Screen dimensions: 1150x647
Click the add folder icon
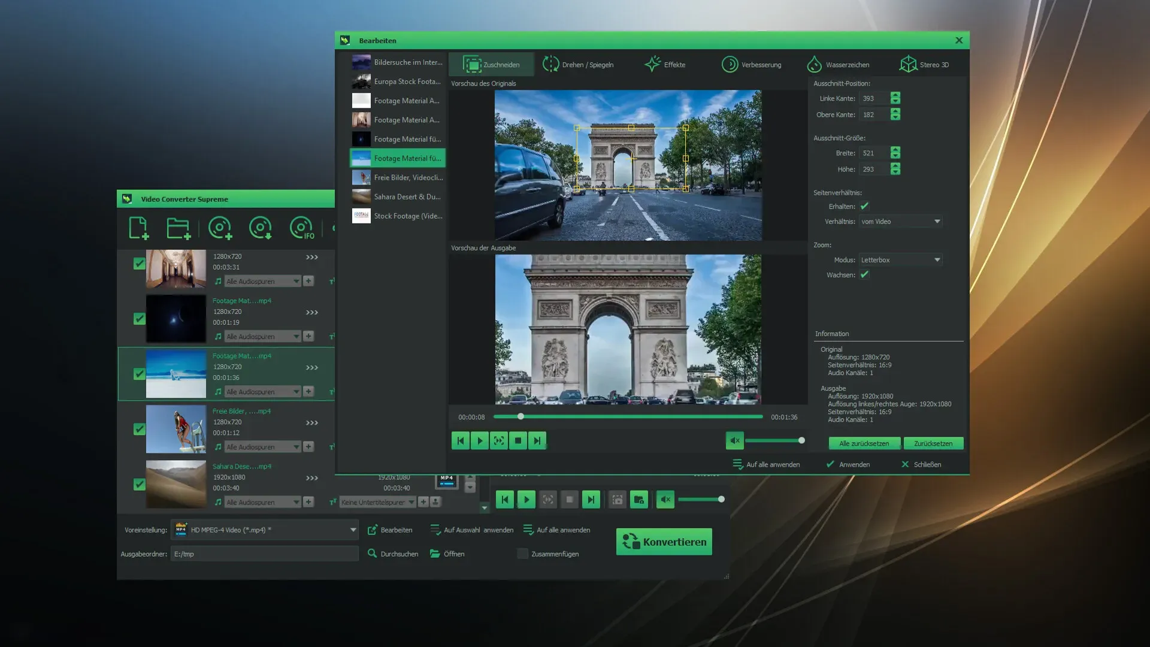pyautogui.click(x=178, y=228)
